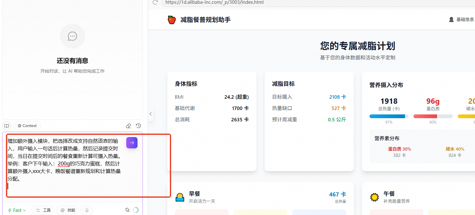This screenshot has height=215, width=475.
Task: Click the red apple logo icon
Action: point(171,20)
